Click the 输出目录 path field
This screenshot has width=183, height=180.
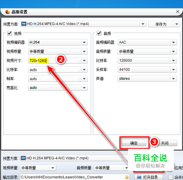click(75, 177)
